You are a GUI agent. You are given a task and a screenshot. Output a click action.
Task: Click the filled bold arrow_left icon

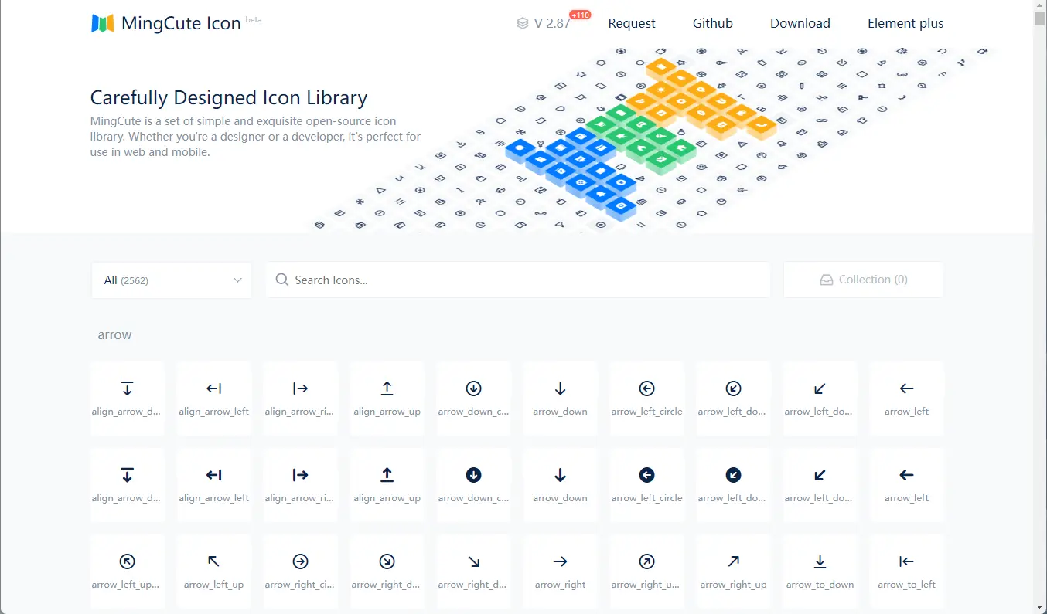point(907,485)
